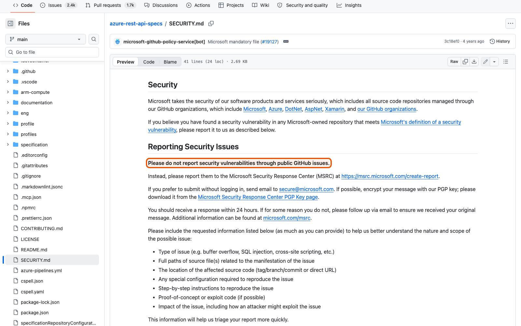Collapse the file tree sidebar icon
Image resolution: width=521 pixels, height=326 pixels.
point(10,23)
